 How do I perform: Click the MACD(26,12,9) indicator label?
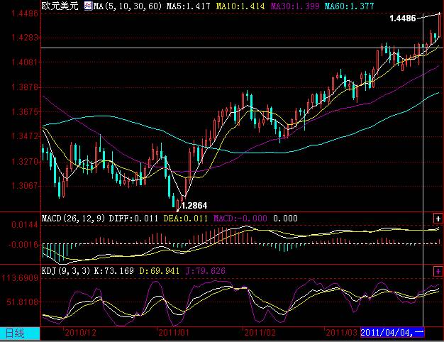[x=73, y=219]
